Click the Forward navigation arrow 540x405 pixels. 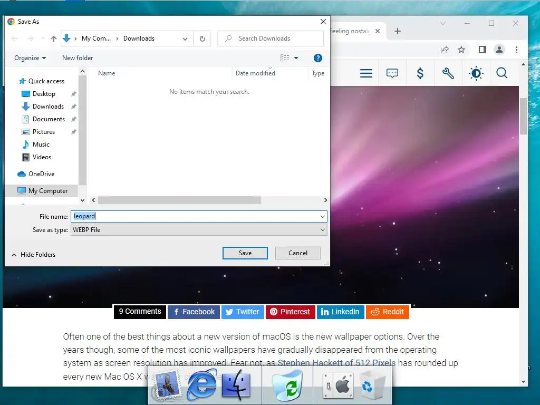pos(30,38)
